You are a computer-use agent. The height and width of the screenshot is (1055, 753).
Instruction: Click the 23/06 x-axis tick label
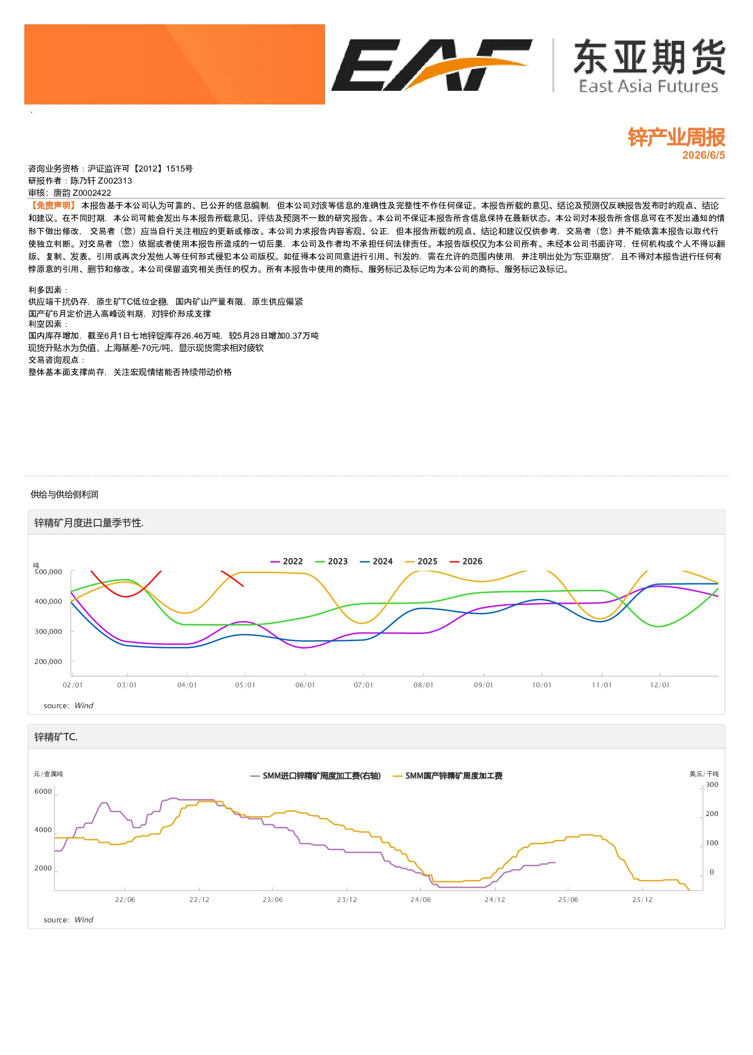(273, 900)
